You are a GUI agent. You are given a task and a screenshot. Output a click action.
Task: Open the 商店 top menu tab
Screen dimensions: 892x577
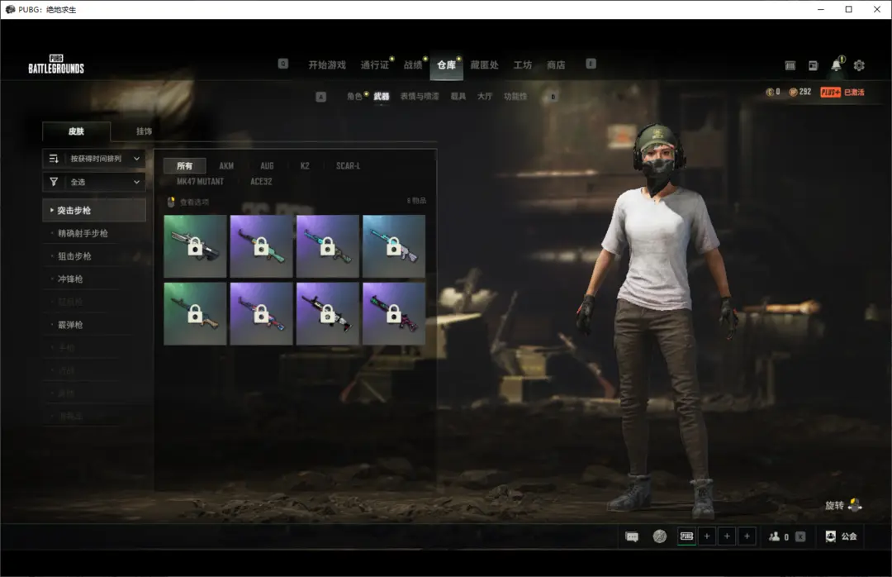(x=556, y=65)
